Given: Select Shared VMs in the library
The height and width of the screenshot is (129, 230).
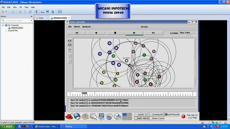Looking at the screenshot, I should pos(13,30).
